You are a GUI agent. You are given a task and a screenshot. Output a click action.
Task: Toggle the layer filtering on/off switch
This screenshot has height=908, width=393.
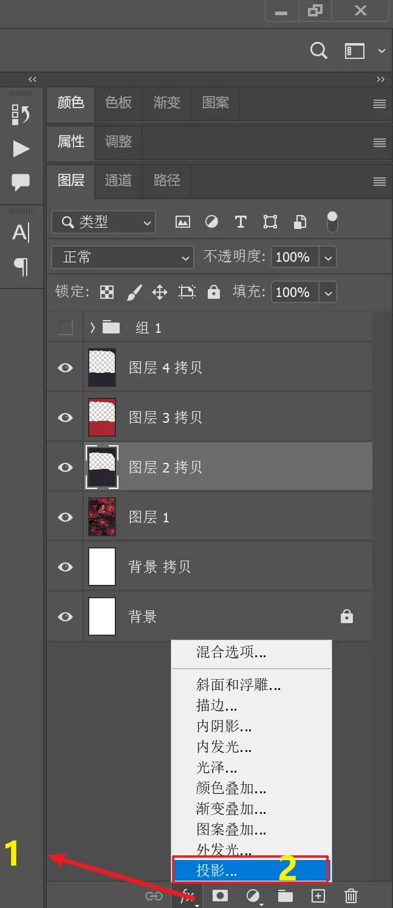332,222
